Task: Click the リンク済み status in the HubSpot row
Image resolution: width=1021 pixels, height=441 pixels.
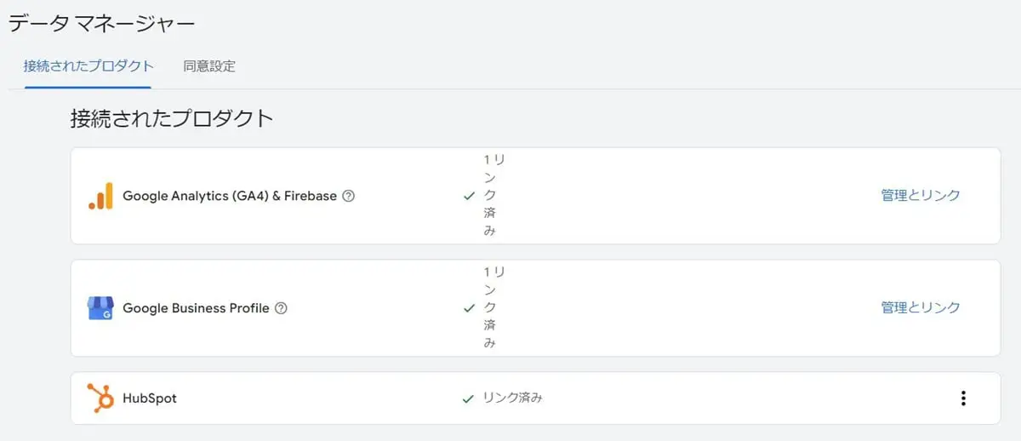Action: (x=512, y=398)
